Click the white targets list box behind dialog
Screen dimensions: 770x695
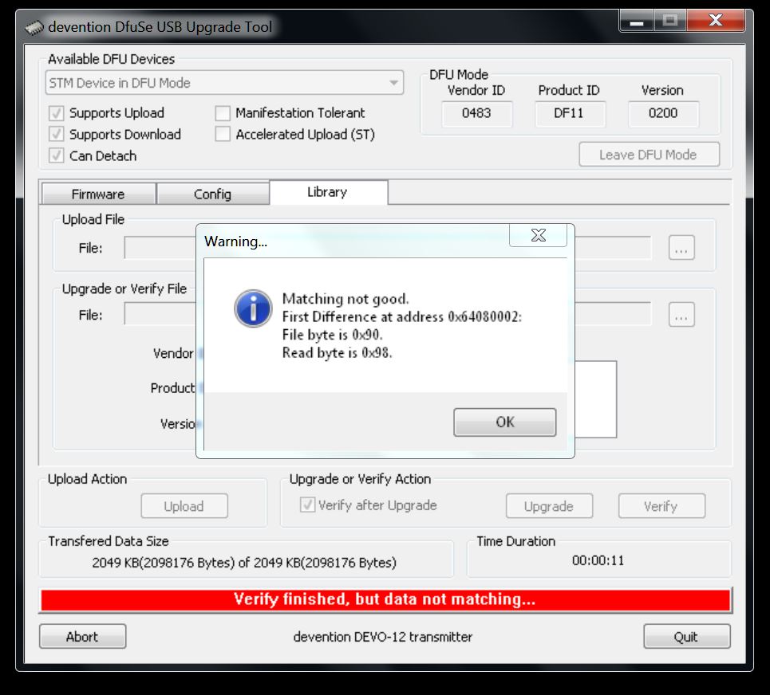596,399
